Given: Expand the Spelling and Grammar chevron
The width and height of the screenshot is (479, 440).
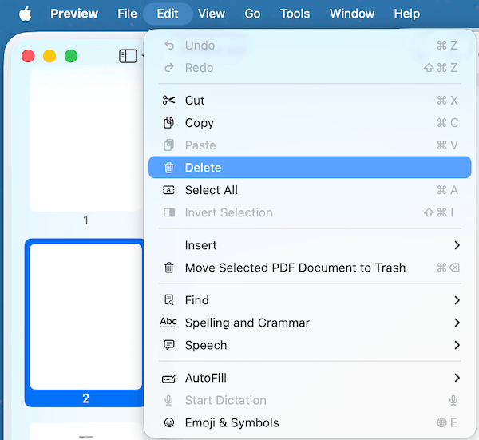Looking at the screenshot, I should pos(457,323).
